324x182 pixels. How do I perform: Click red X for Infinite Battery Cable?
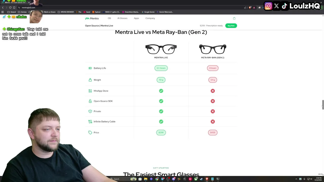tap(213, 122)
